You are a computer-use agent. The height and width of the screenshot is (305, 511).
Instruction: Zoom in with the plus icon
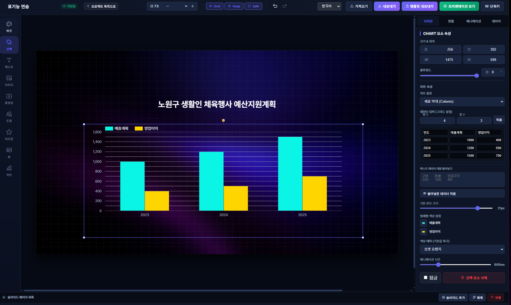tap(193, 6)
